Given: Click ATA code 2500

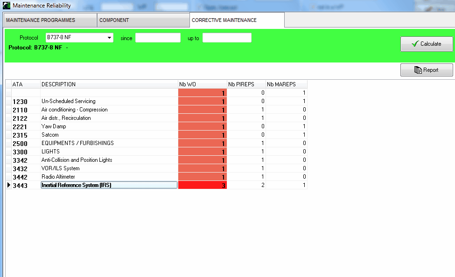Looking at the screenshot, I should point(20,144).
